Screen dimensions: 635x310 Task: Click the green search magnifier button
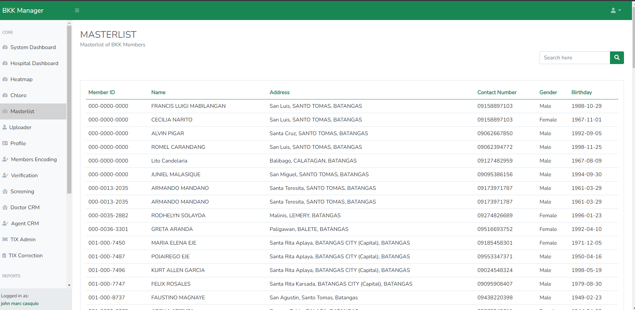pyautogui.click(x=617, y=58)
